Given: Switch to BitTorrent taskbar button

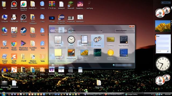Looking at the screenshot, I should coord(93,94).
